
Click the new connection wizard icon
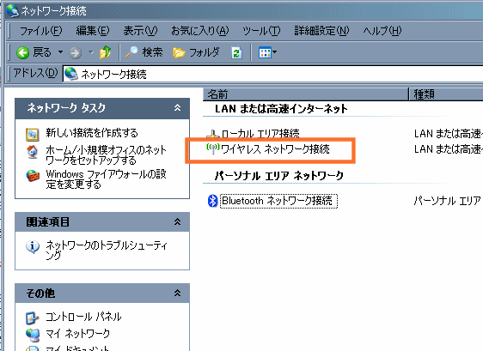click(33, 134)
